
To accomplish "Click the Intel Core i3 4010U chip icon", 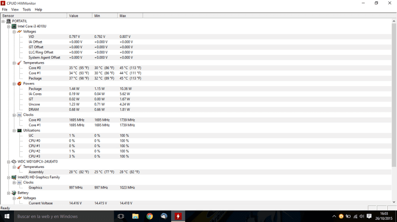I will [x=14, y=26].
